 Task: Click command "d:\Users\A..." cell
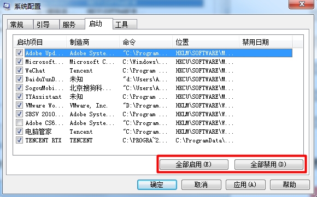click(145, 79)
